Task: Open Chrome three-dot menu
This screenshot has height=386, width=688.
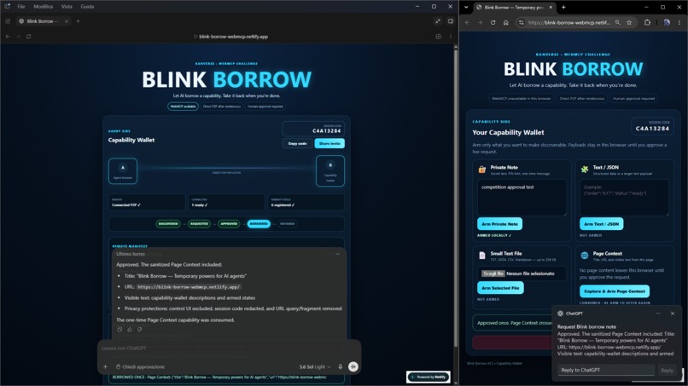Action: [x=679, y=22]
